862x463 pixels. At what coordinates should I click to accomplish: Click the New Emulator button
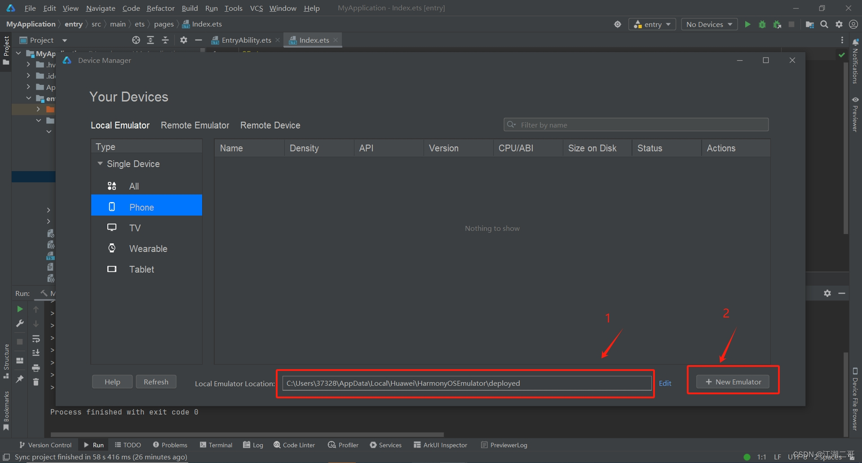click(733, 382)
